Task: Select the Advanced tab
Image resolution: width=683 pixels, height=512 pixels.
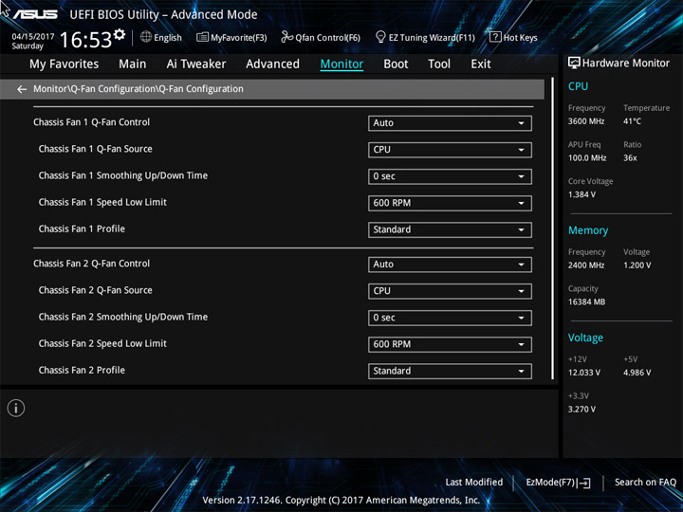Action: coord(272,64)
